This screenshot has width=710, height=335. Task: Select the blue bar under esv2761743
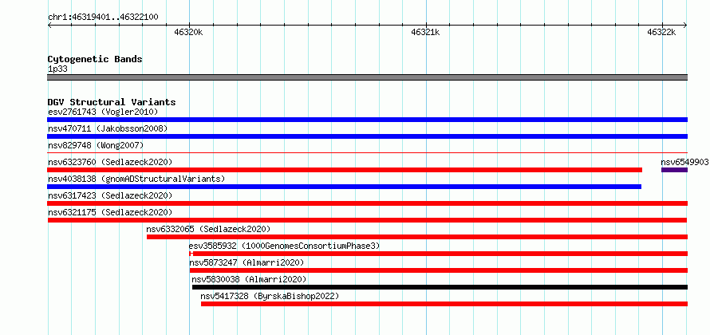(x=367, y=120)
